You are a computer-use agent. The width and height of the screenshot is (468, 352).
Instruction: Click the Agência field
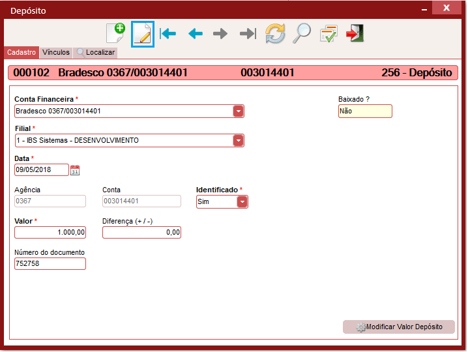(50, 201)
